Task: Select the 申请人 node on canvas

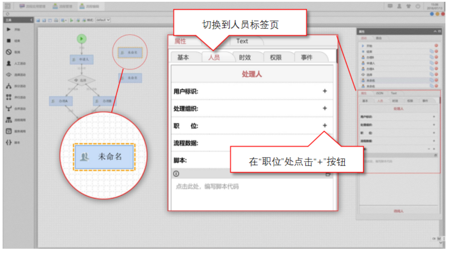Action: tap(82, 59)
